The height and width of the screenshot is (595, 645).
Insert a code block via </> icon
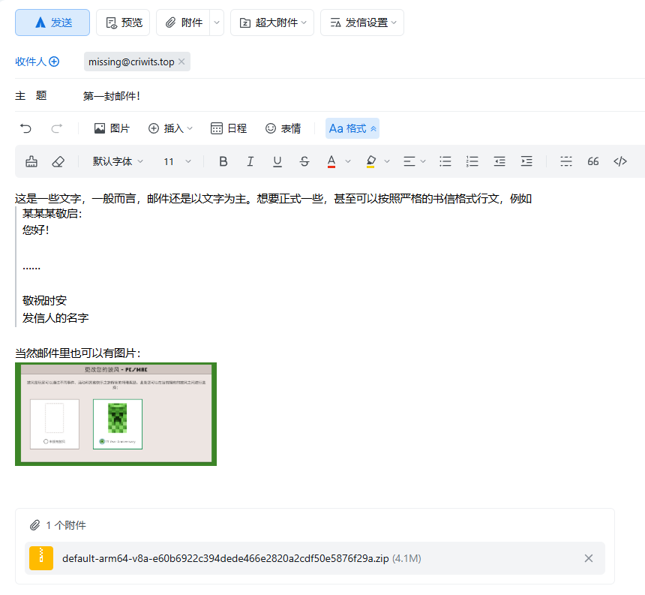[620, 161]
